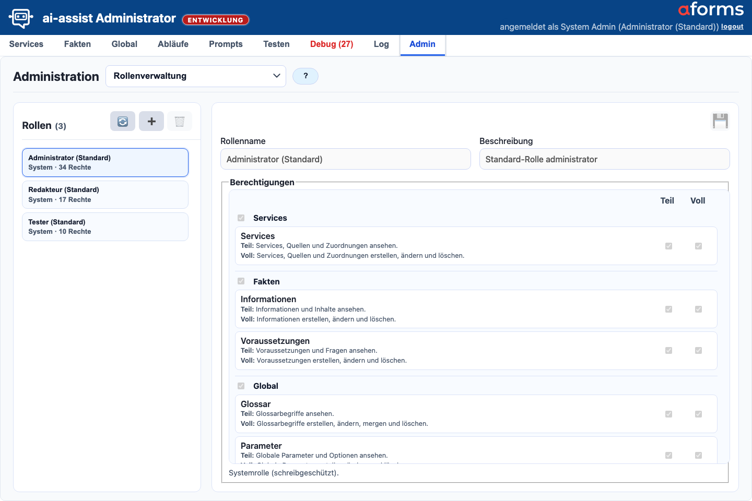Toggle Voll checkbox for Informationen

point(698,309)
